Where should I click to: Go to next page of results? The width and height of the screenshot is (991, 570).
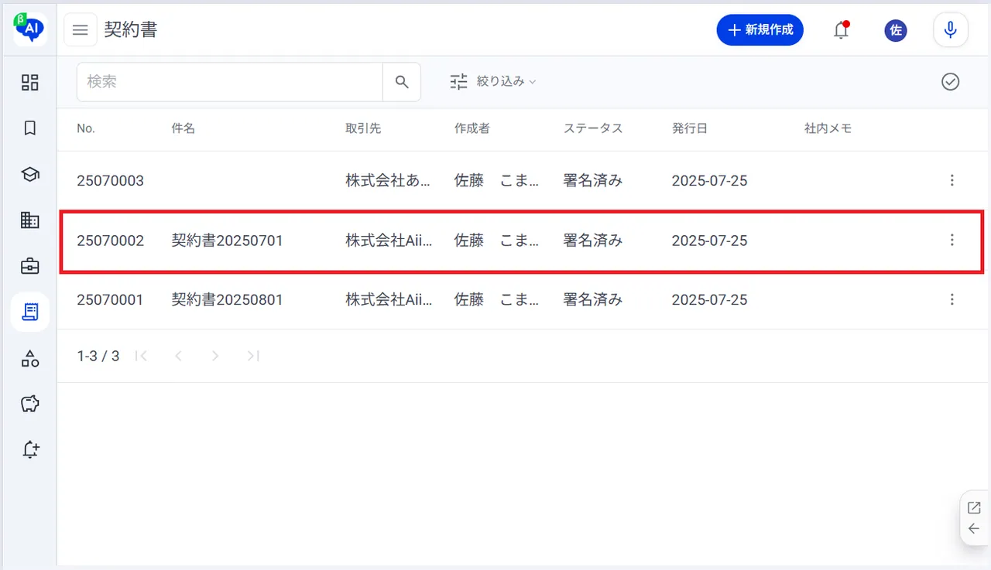click(215, 356)
